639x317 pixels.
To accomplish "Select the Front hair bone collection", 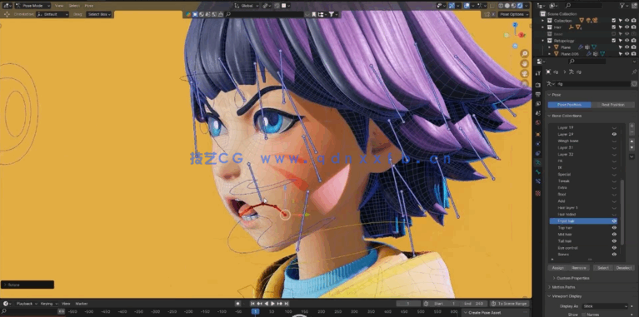I will click(x=583, y=221).
